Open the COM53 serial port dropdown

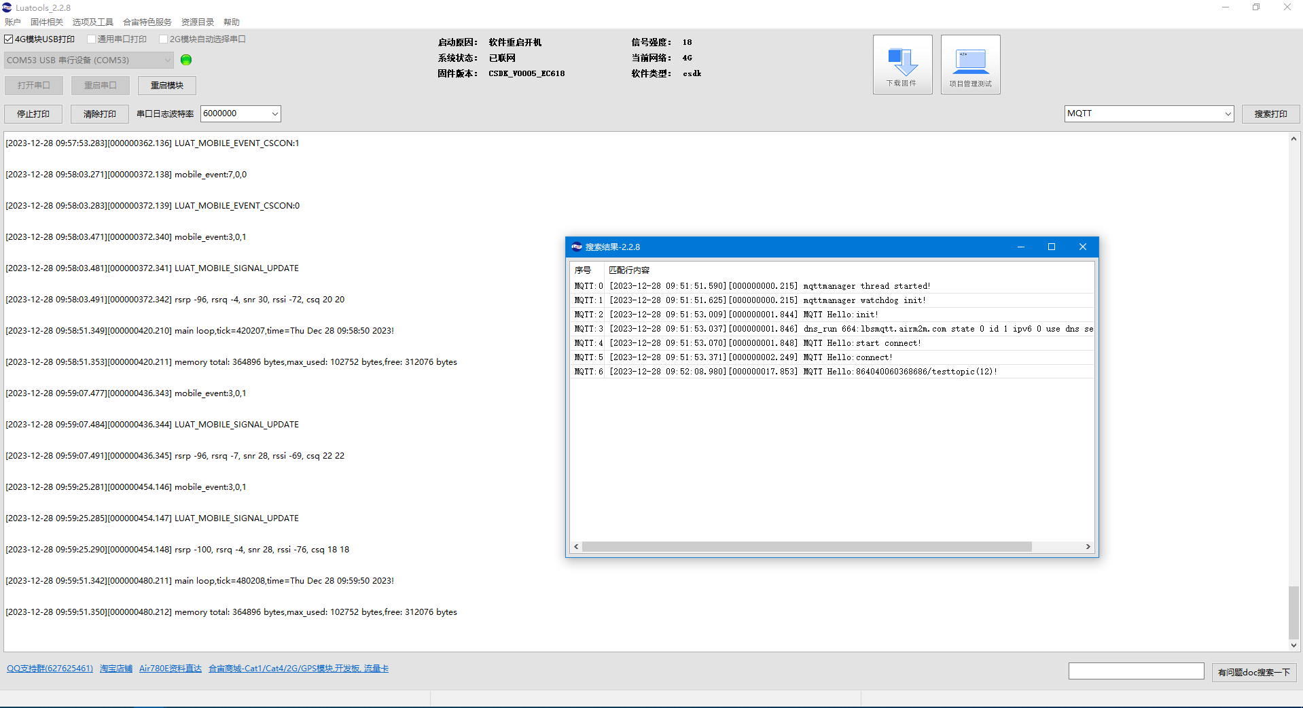[x=89, y=60]
